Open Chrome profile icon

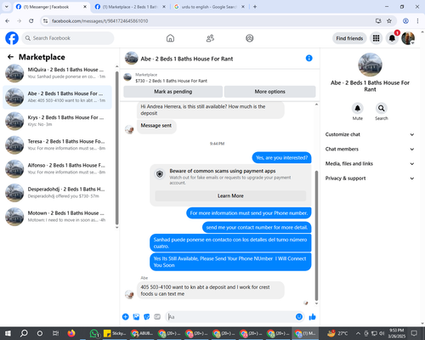tap(405, 21)
